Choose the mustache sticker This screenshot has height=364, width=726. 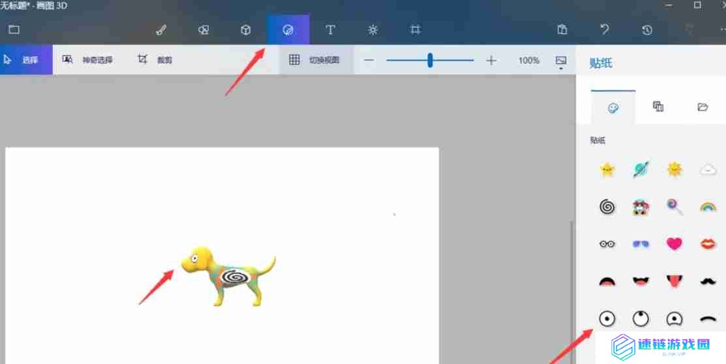(708, 281)
